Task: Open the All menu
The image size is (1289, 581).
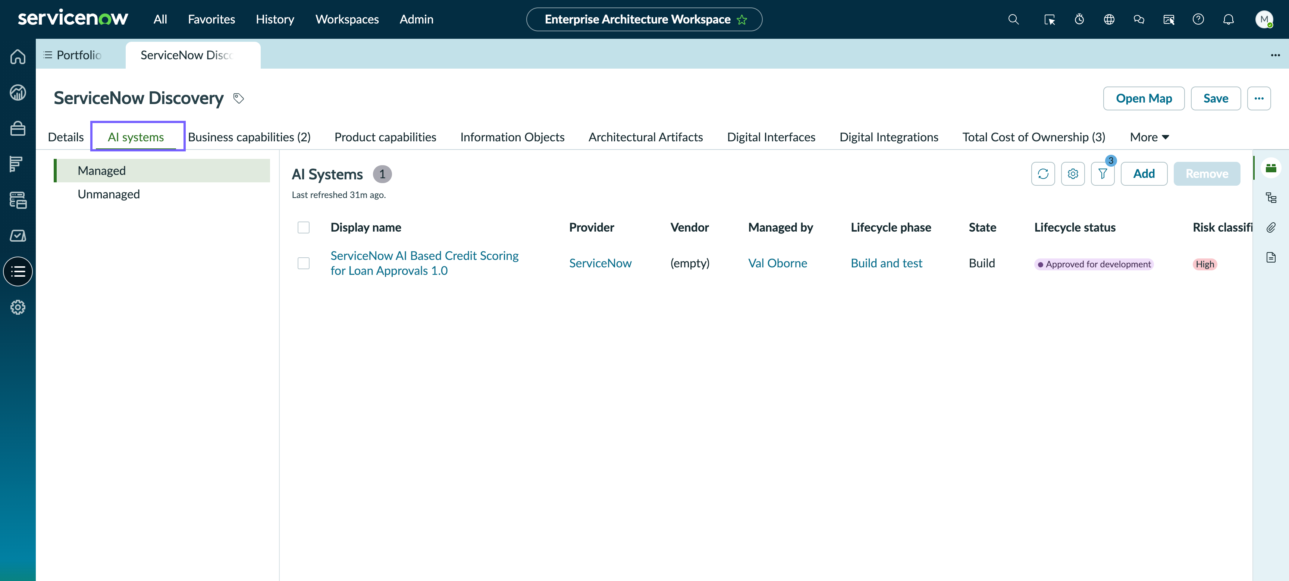Action: tap(160, 19)
